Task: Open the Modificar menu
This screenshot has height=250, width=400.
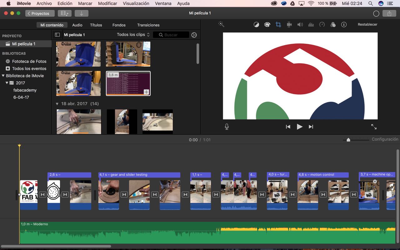Action: tap(107, 3)
